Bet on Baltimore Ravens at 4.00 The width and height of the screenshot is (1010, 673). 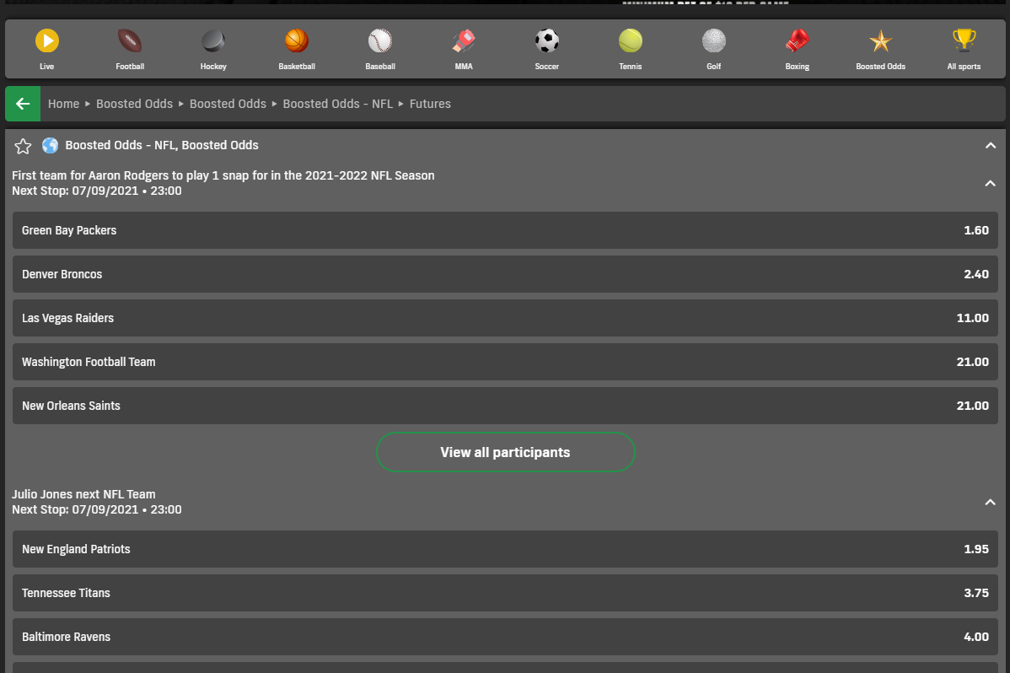point(505,637)
